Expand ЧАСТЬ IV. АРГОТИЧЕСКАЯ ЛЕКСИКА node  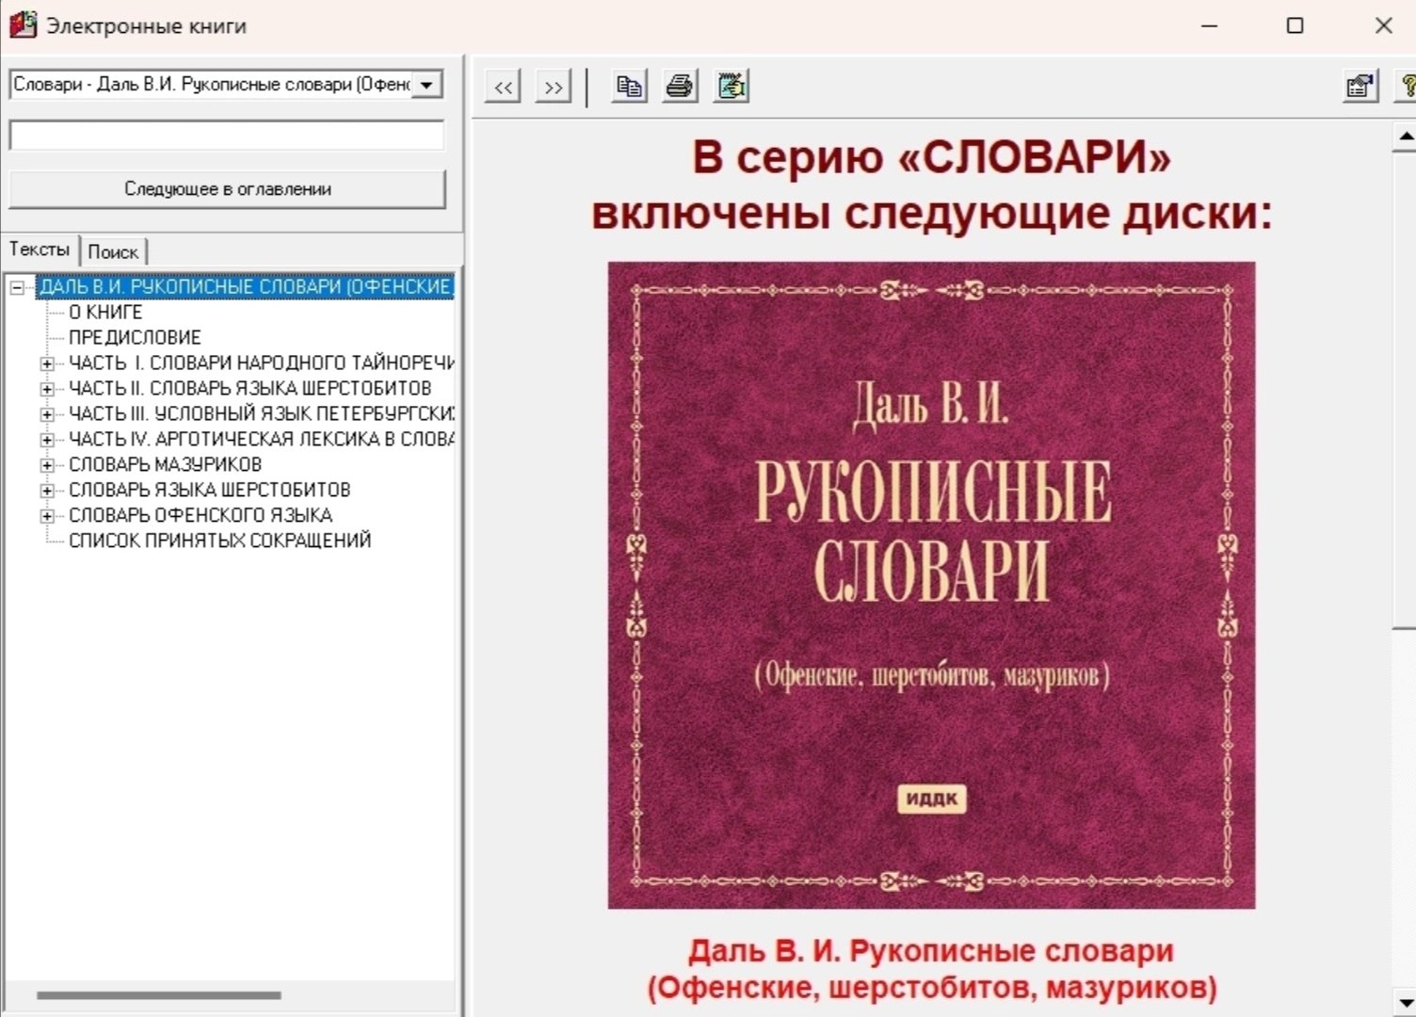point(47,440)
